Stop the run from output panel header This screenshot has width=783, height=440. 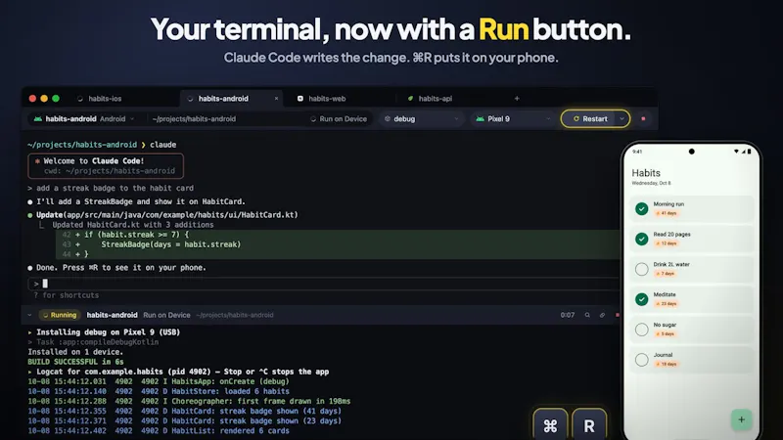[x=618, y=315]
